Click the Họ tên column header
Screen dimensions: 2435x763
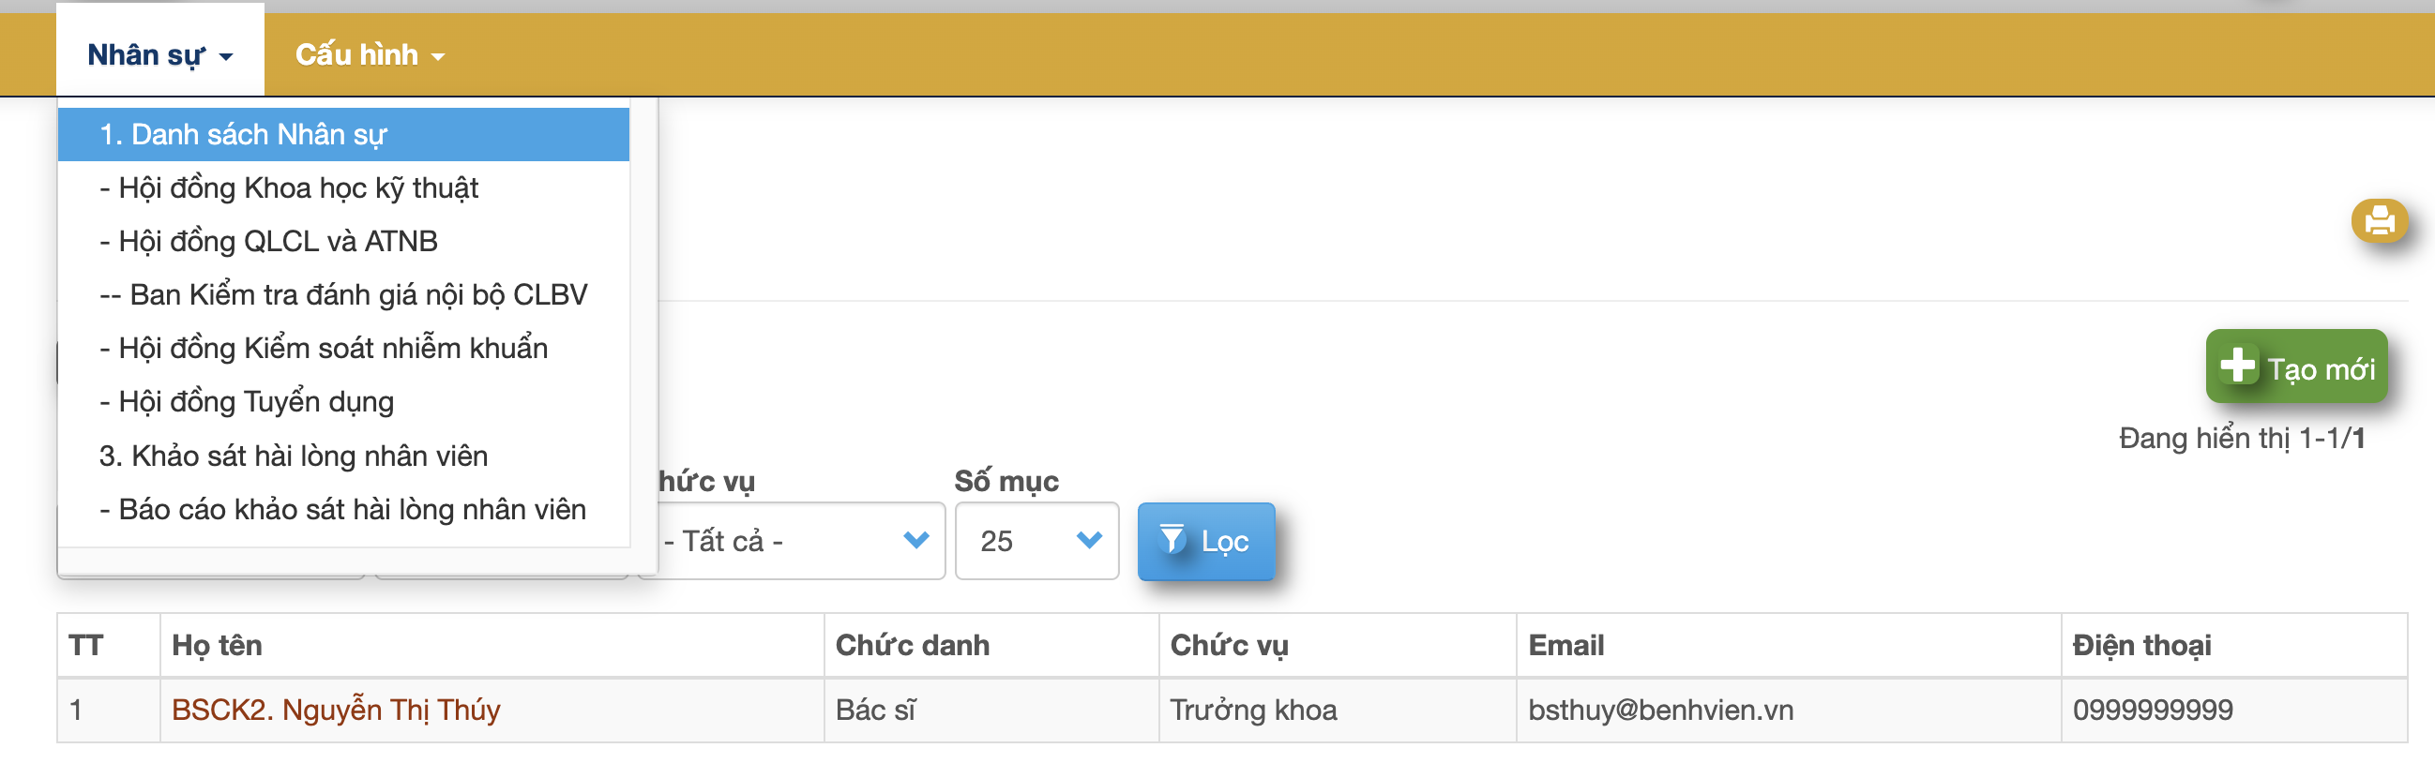218,646
